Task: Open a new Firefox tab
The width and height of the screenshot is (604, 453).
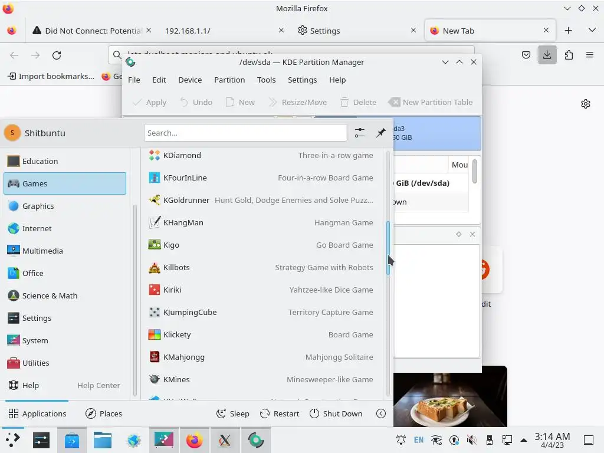Action: [568, 31]
